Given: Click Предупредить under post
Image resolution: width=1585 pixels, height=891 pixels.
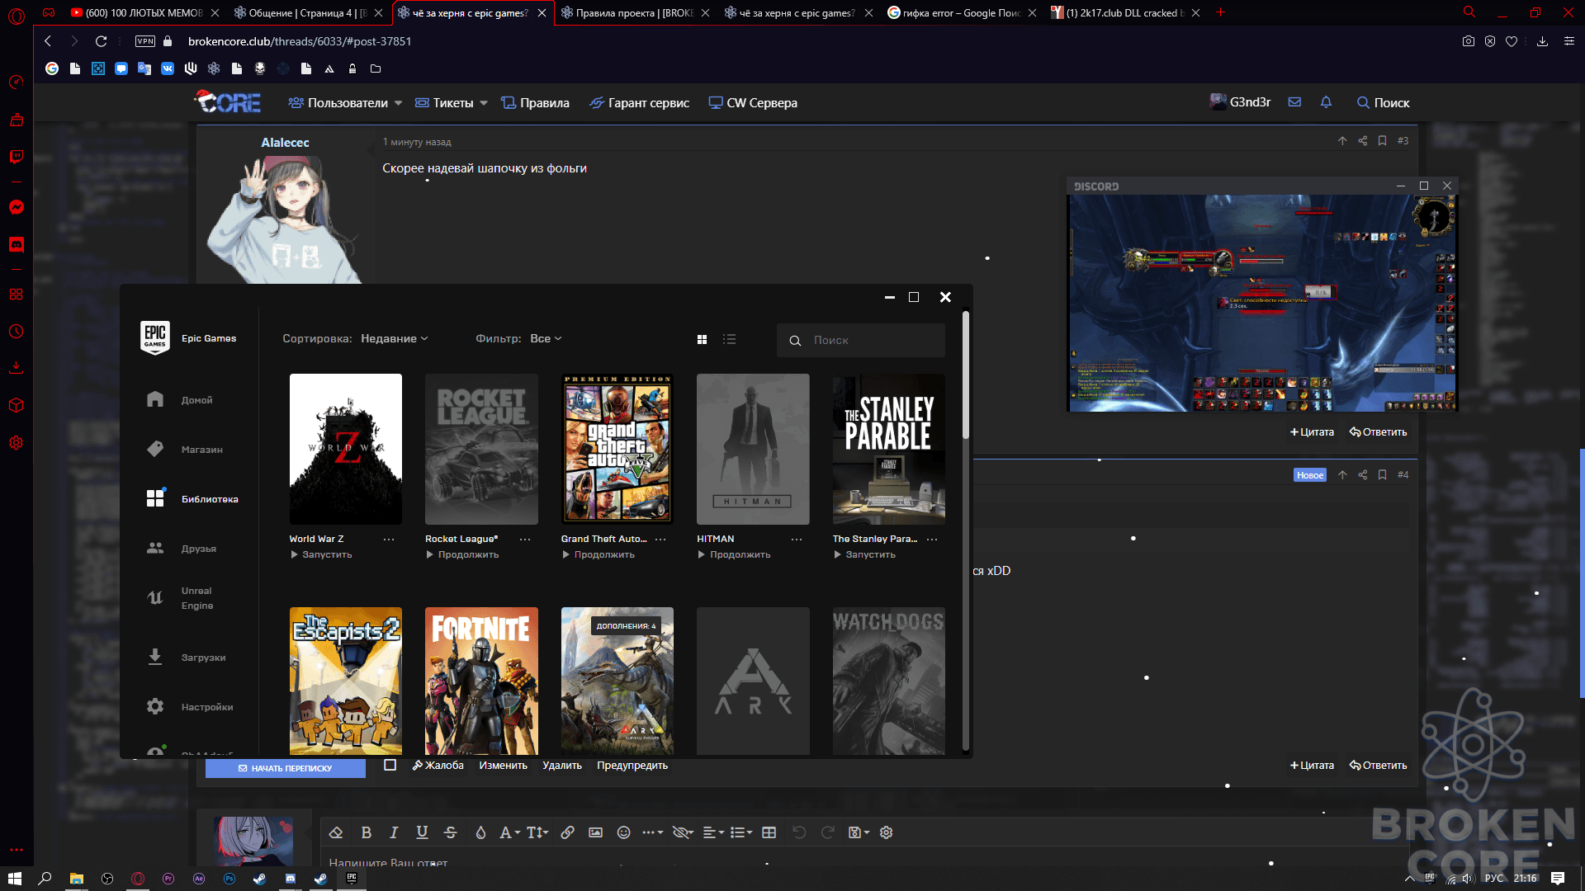Looking at the screenshot, I should 632,766.
